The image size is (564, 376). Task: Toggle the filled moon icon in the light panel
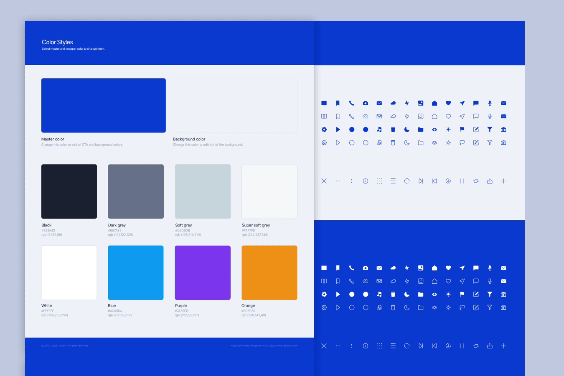tap(407, 130)
